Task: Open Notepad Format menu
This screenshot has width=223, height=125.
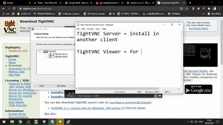Action: click(90, 29)
